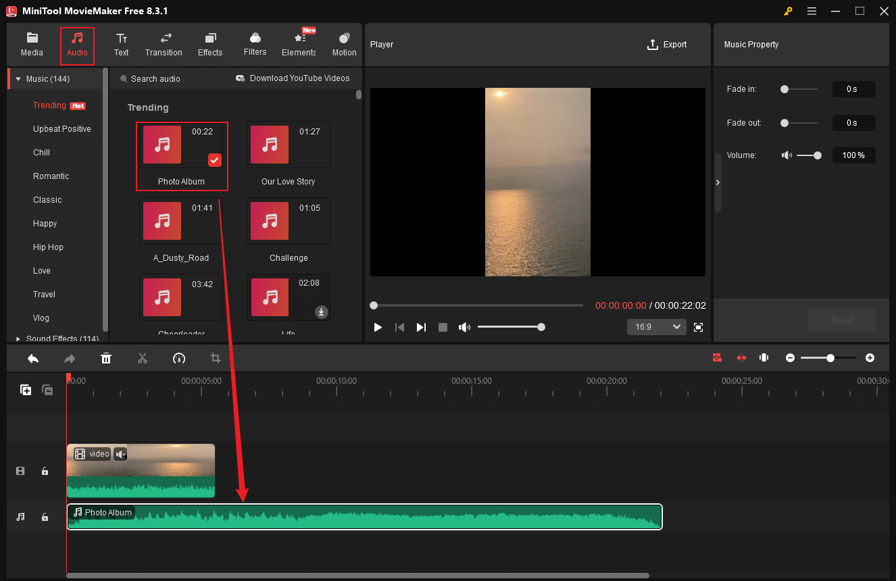Screen dimensions: 896x581
Task: Lock the music track
Action: pyautogui.click(x=45, y=517)
